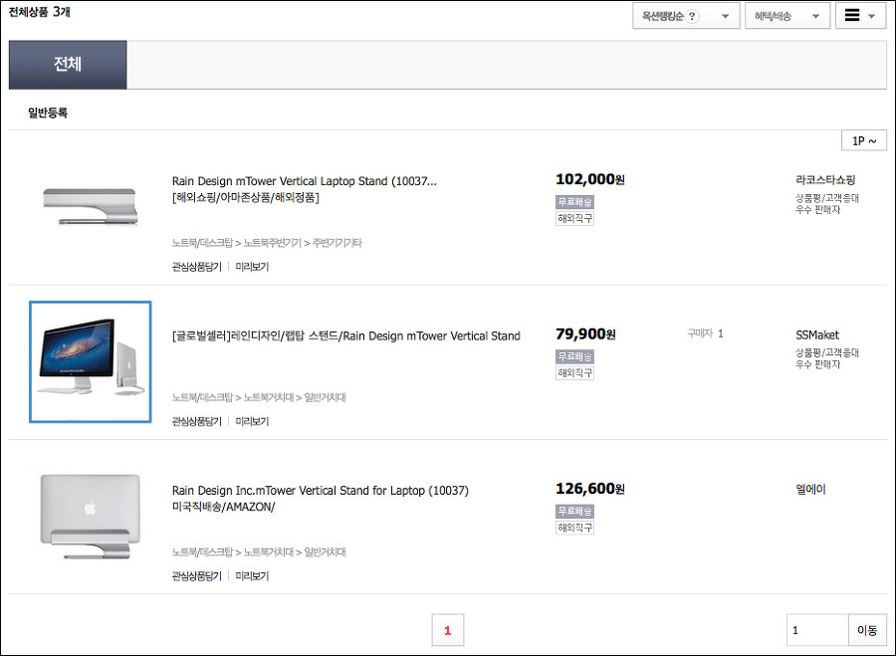Image resolution: width=896 pixels, height=656 pixels.
Task: Open the list view mode dropdown
Action: coord(860,16)
